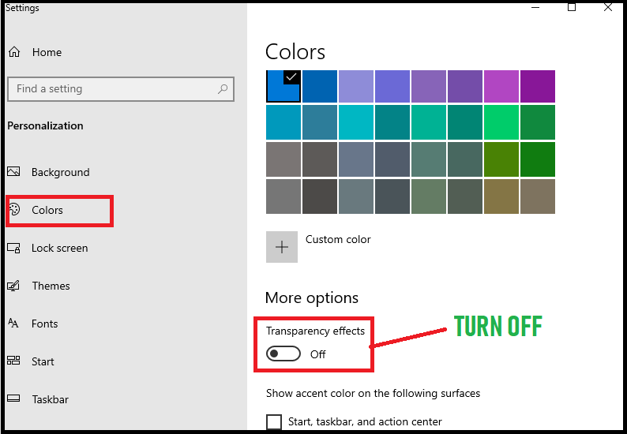This screenshot has width=627, height=434.
Task: Click the Taskbar icon in sidebar
Action: point(13,398)
